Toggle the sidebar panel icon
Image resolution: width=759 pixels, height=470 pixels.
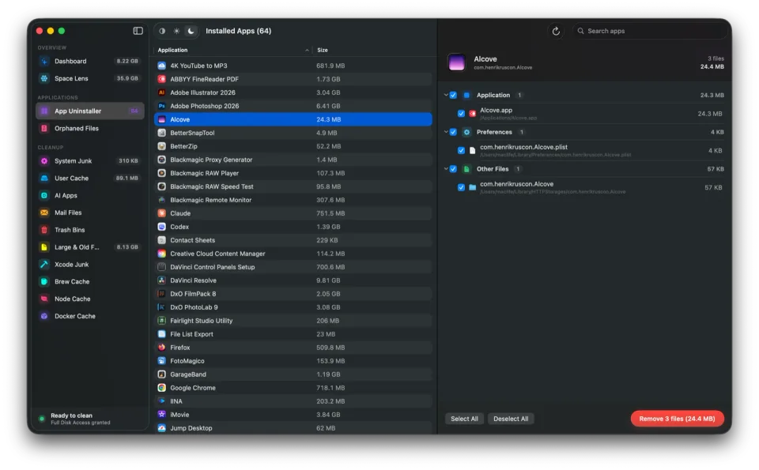[x=138, y=31]
